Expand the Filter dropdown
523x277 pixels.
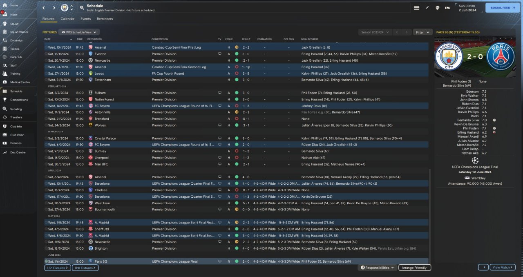[422, 32]
